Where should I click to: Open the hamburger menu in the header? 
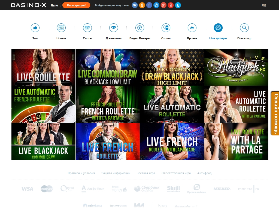pyautogui.click(x=274, y=5)
